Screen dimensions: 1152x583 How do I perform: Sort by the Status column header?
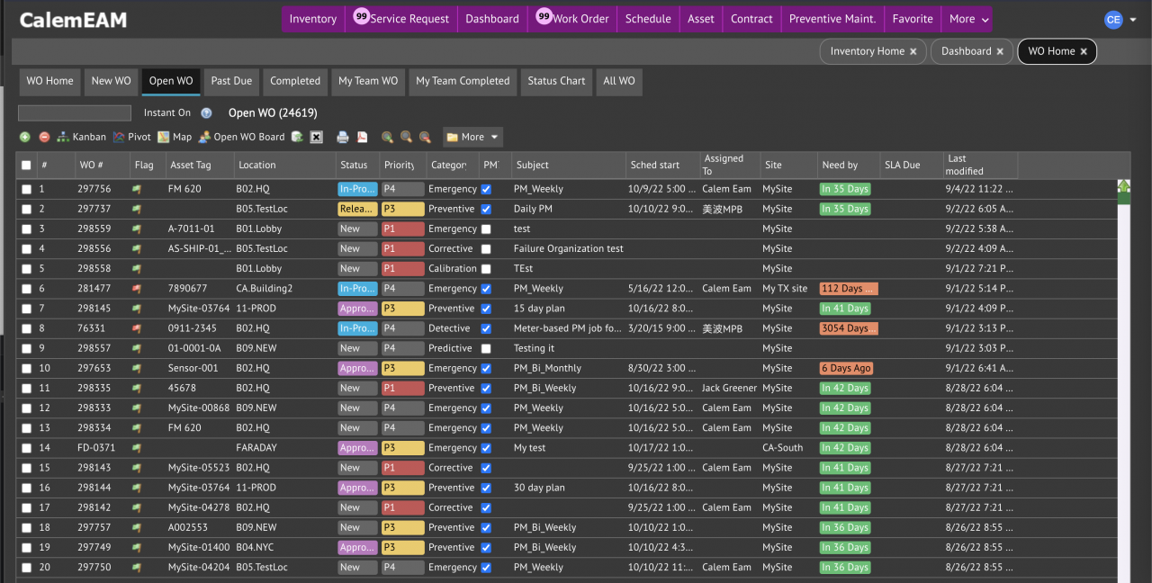[x=357, y=166]
